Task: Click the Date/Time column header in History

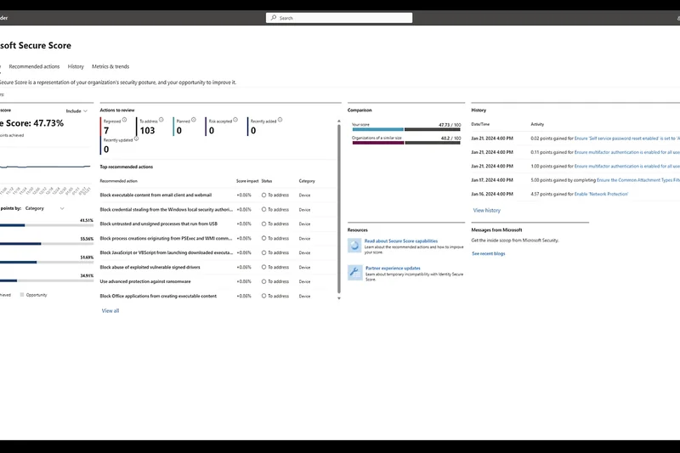Action: pos(480,124)
